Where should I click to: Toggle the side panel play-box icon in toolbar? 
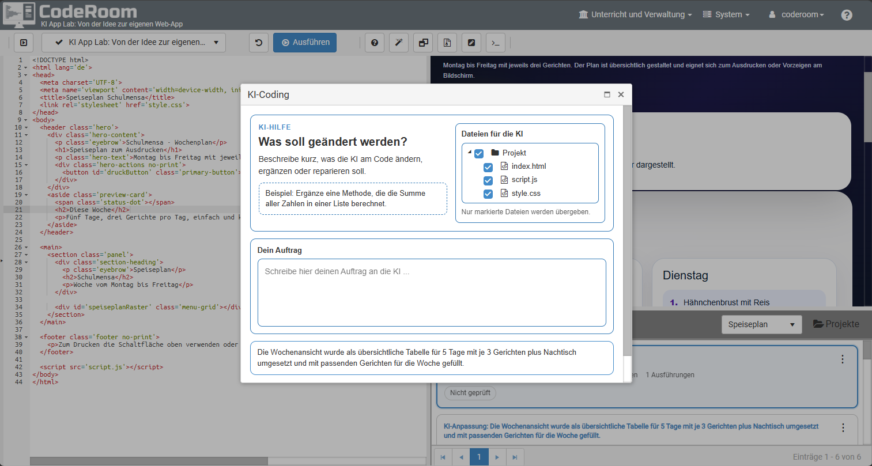(23, 43)
